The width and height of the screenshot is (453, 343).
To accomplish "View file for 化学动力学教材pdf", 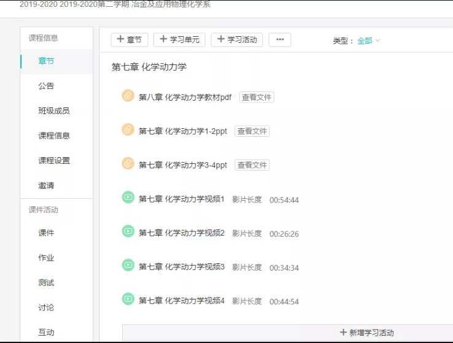I will (257, 97).
